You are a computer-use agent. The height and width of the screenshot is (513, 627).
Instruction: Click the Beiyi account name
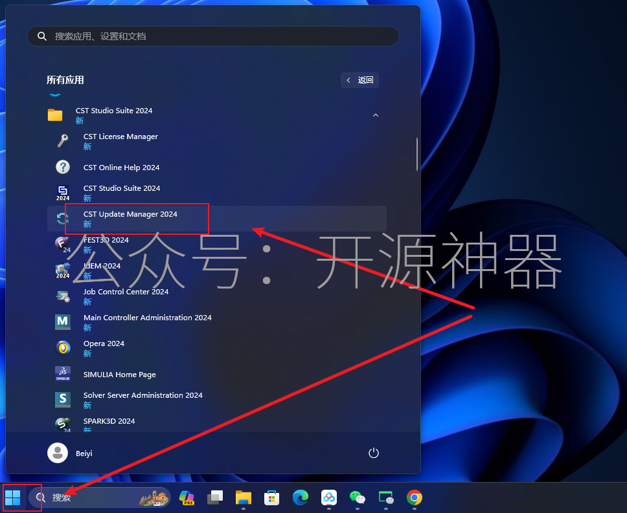click(84, 453)
